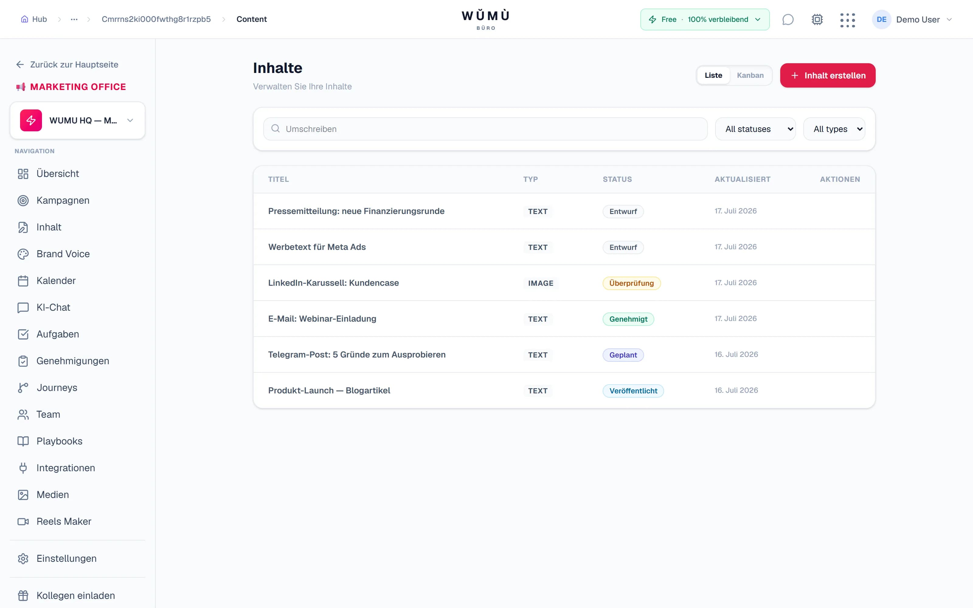The height and width of the screenshot is (608, 973).
Task: Click the STATUS column header
Action: coord(617,179)
